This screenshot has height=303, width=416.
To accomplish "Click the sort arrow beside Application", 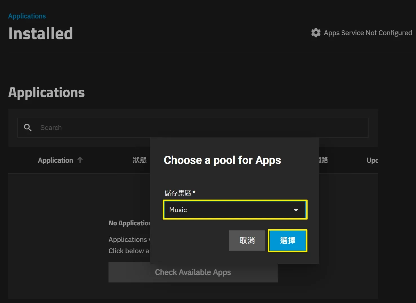I will (80, 160).
